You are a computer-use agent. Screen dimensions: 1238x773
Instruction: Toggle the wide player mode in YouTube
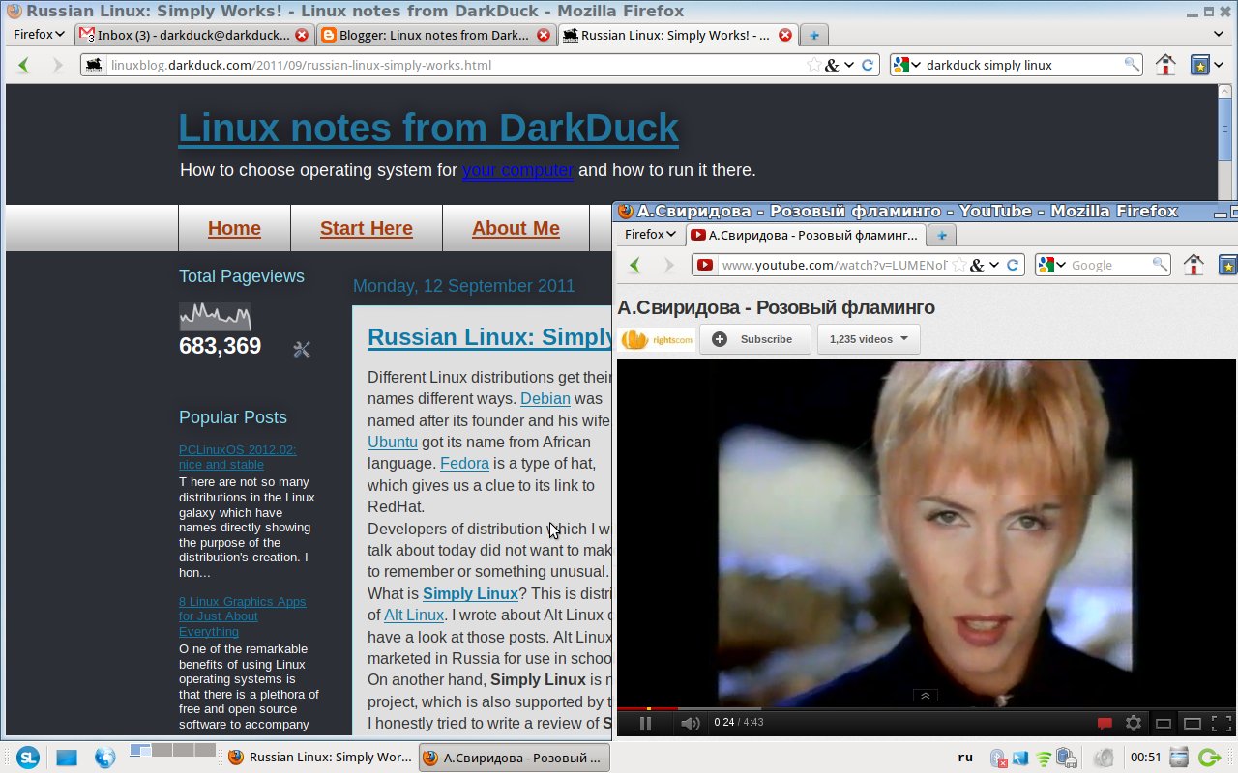1194,722
